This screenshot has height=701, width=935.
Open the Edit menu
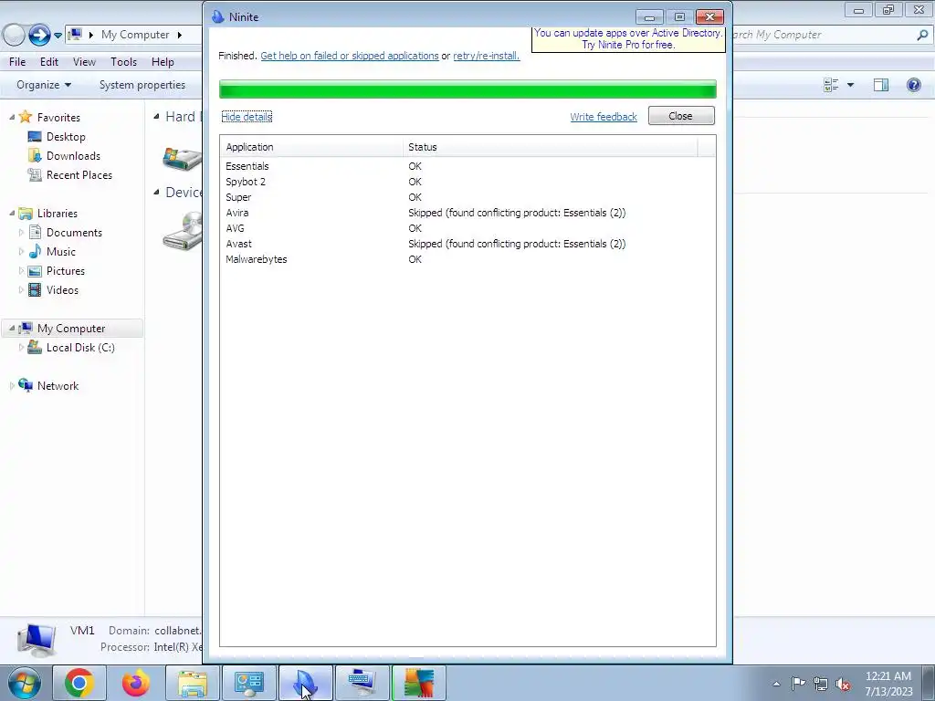(49, 61)
